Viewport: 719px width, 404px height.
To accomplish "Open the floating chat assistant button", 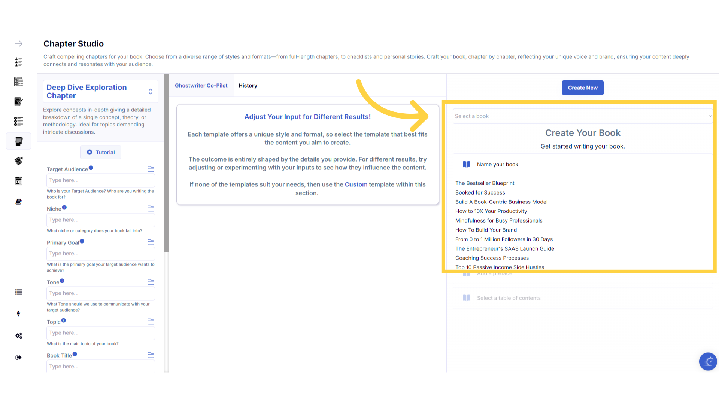I will pos(708,362).
